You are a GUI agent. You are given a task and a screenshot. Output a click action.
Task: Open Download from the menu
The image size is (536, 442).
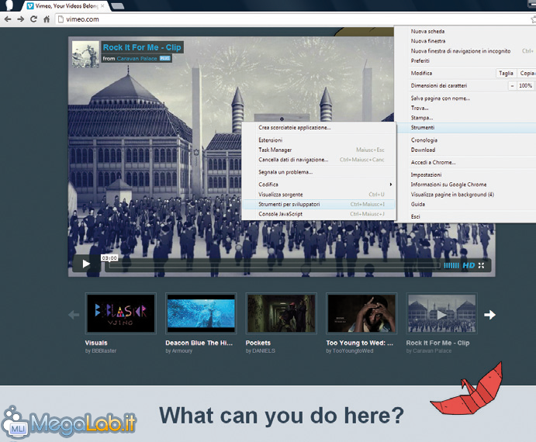pos(423,150)
